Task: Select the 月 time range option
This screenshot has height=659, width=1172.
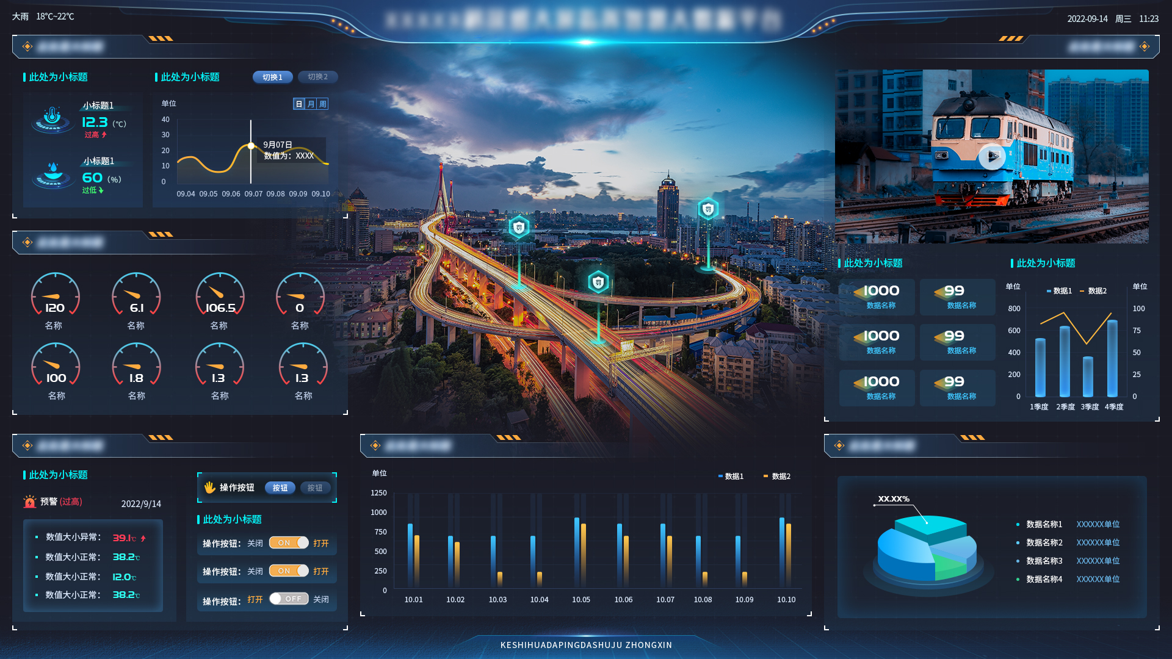Action: [311, 104]
